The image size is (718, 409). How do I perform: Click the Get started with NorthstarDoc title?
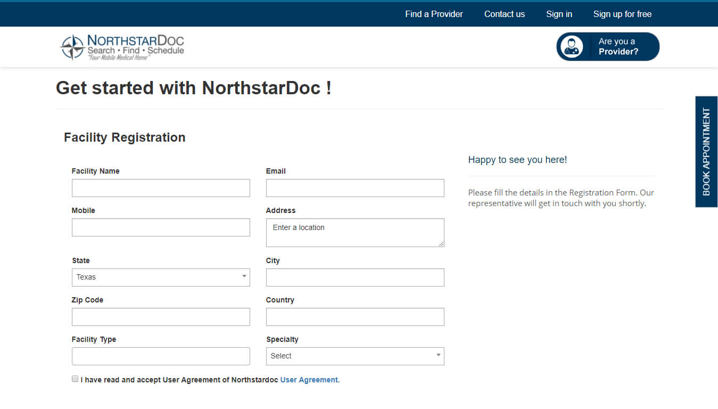point(194,88)
